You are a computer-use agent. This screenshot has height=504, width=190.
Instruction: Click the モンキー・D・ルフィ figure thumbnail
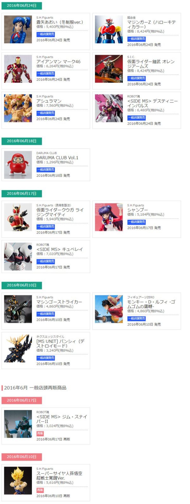(109, 309)
